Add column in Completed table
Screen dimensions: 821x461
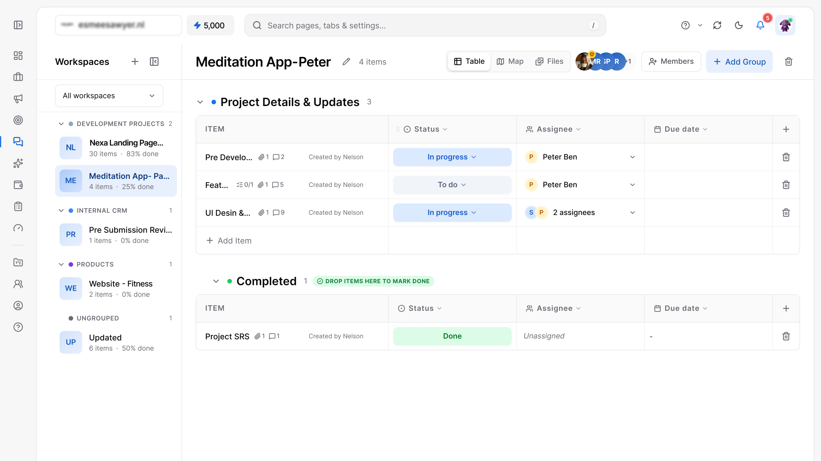[786, 308]
